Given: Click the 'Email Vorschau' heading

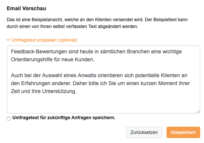Looking at the screenshot, I should point(26,8).
